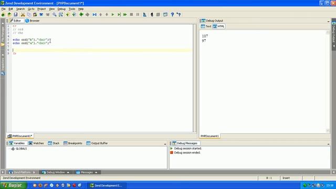Open the Go to menu
Image resolution: width=336 pixels, height=189 pixels.
coord(31,9)
